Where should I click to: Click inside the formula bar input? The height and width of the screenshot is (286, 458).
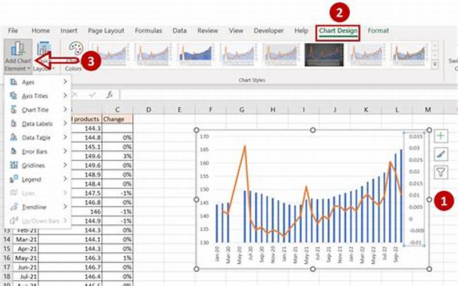(288, 95)
